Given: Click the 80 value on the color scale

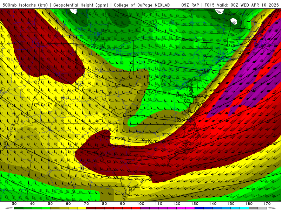Looking at the screenshot, I should tap(104, 204).
